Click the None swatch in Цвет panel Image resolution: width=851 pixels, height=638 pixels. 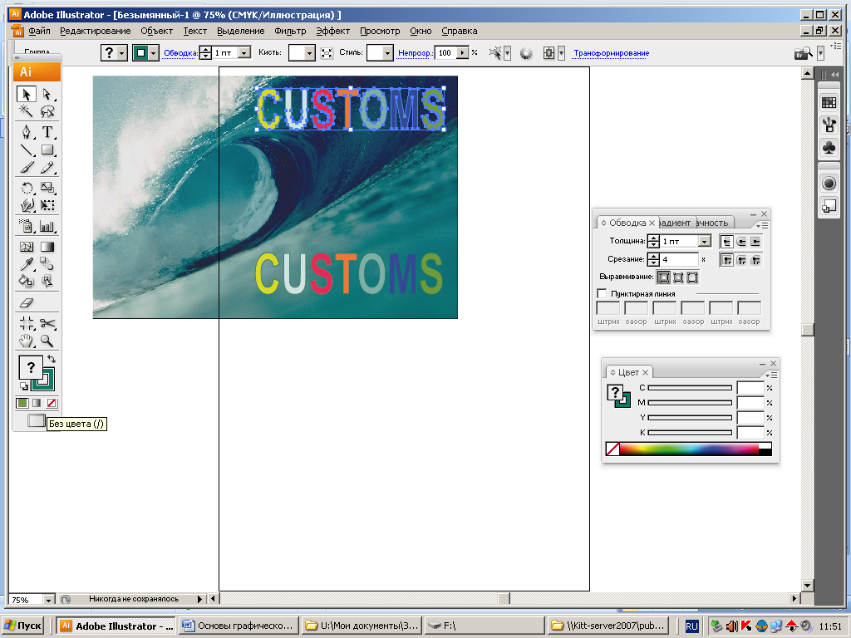612,449
